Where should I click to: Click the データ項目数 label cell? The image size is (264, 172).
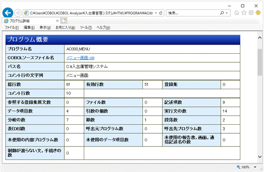[35, 111]
